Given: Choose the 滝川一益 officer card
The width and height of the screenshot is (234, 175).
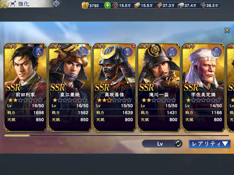Looking at the screenshot, I should coord(159,87).
